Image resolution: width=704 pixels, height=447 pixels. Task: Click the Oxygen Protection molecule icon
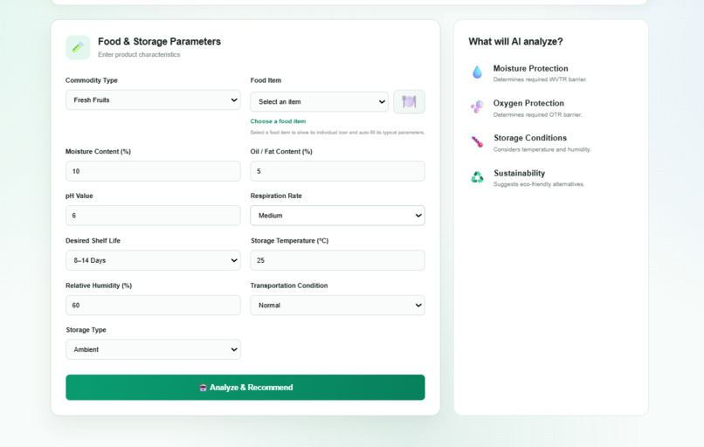(477, 107)
